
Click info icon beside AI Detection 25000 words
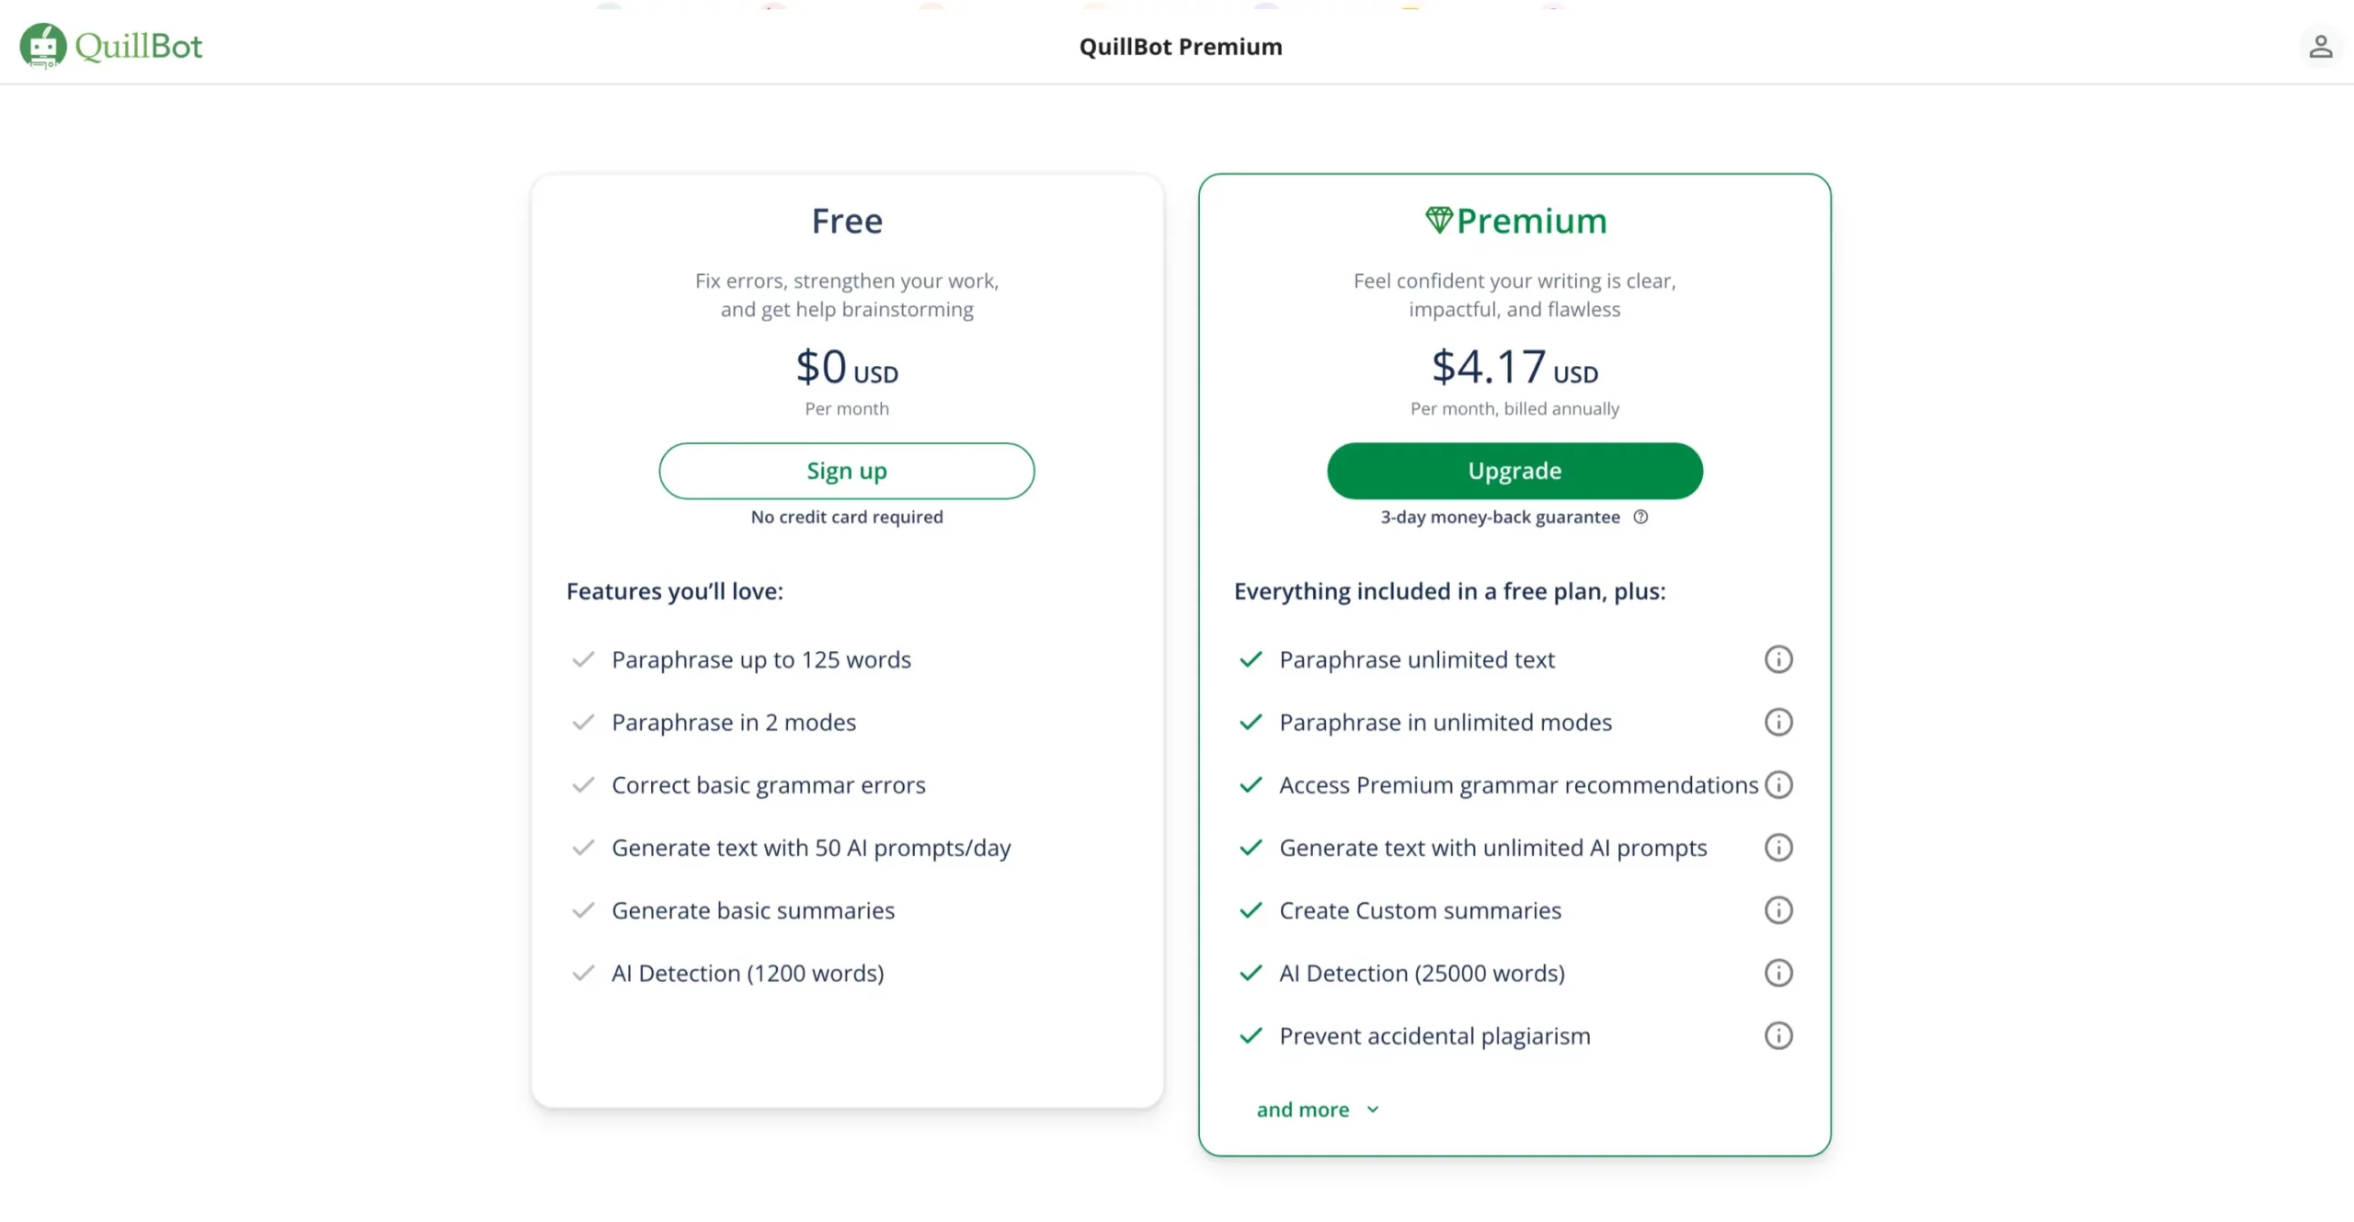pyautogui.click(x=1777, y=973)
